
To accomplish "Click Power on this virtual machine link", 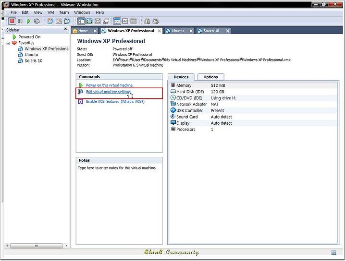I will (109, 85).
